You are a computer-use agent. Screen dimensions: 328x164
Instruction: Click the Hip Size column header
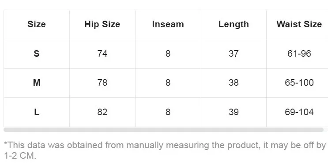tap(102, 24)
